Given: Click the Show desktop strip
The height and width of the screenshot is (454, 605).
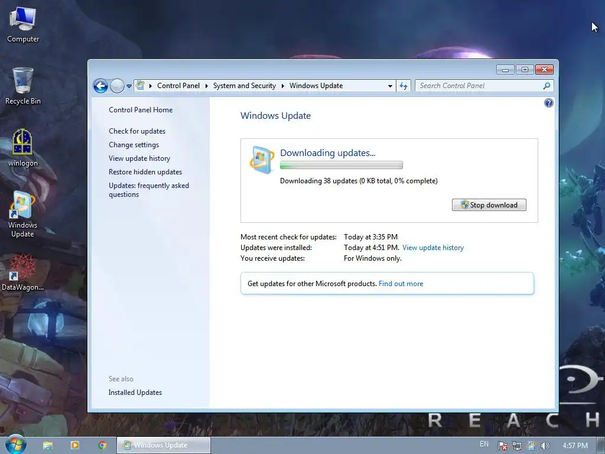Looking at the screenshot, I should pyautogui.click(x=601, y=446).
